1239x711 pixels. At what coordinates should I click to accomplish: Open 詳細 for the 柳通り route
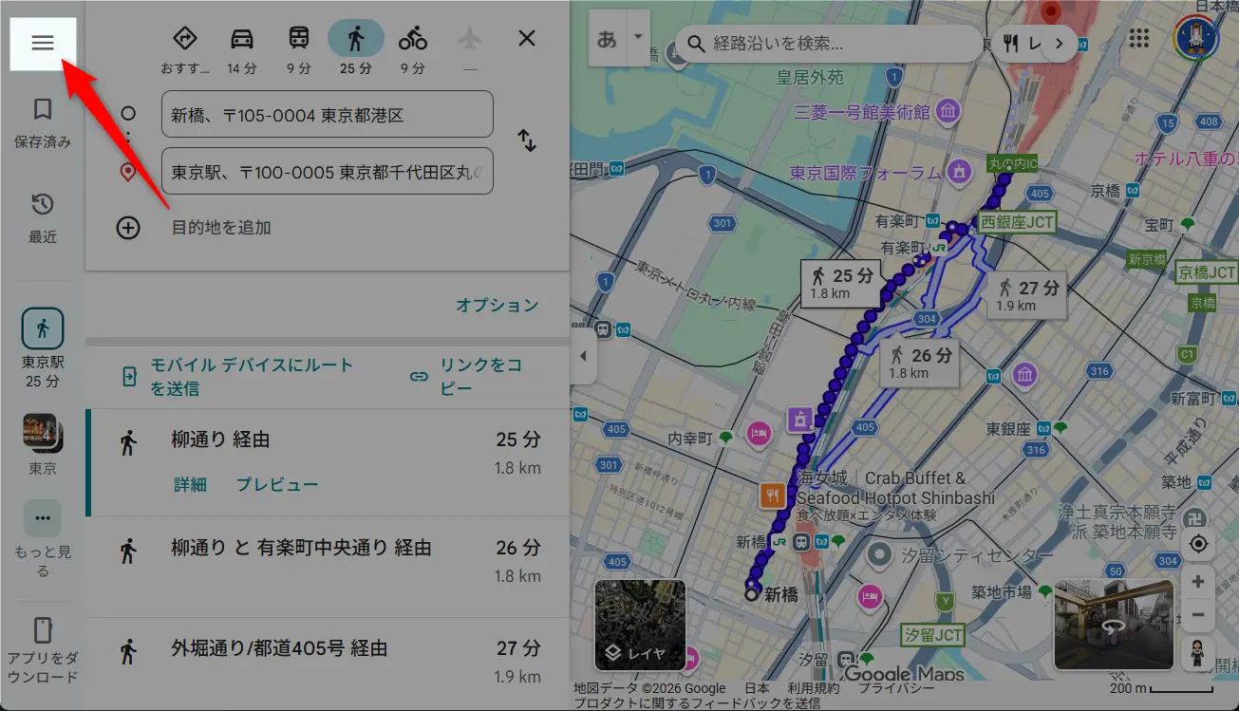190,484
